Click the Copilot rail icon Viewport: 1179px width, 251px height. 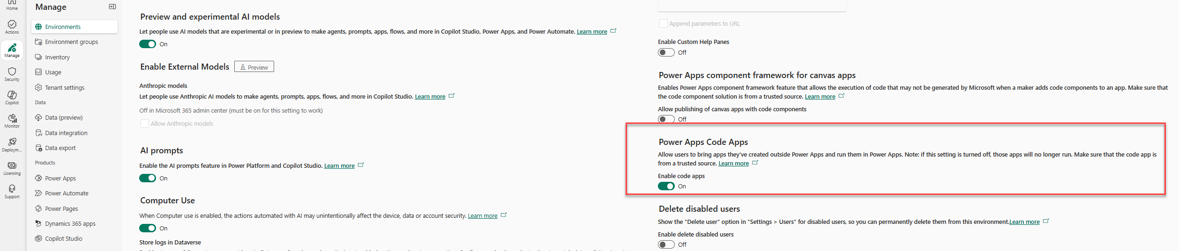12,97
